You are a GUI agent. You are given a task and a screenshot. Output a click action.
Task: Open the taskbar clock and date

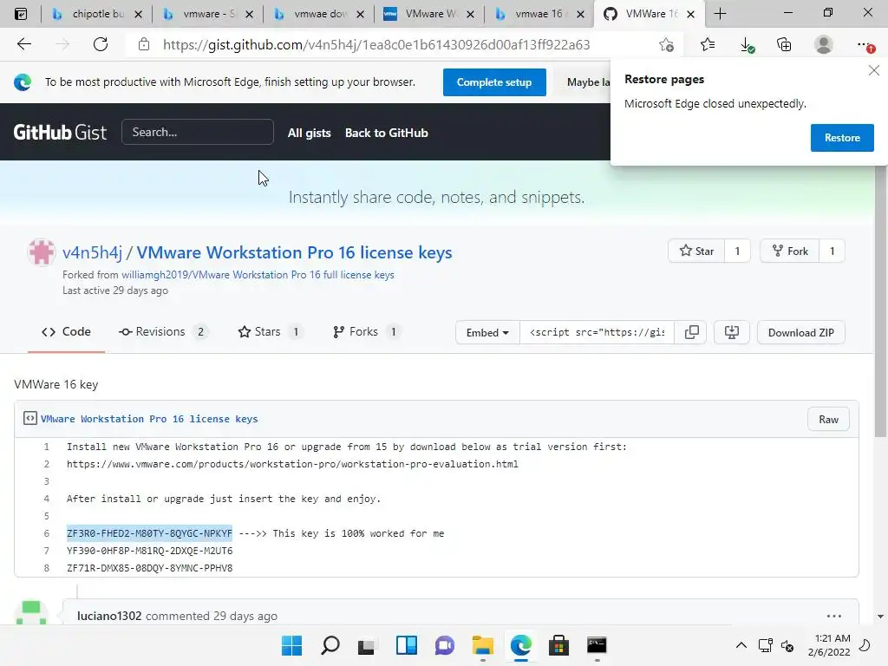829,645
